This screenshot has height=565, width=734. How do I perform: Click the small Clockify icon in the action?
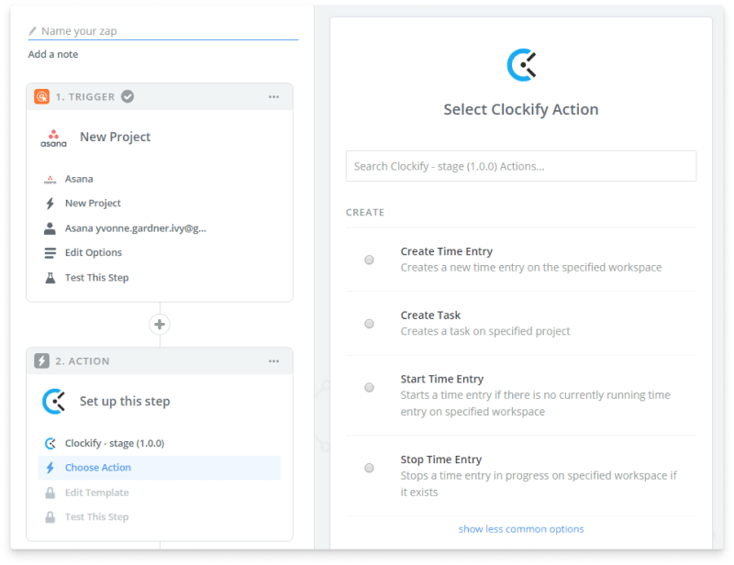coord(50,443)
